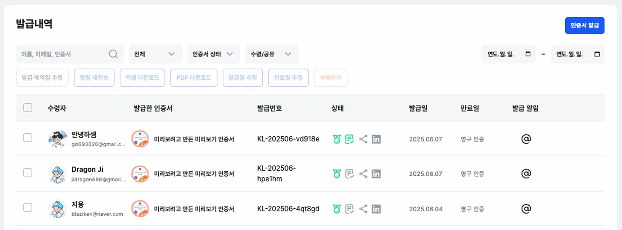The image size is (622, 230).
Task: Open the 인증서 상태 dropdown
Action: click(x=213, y=54)
